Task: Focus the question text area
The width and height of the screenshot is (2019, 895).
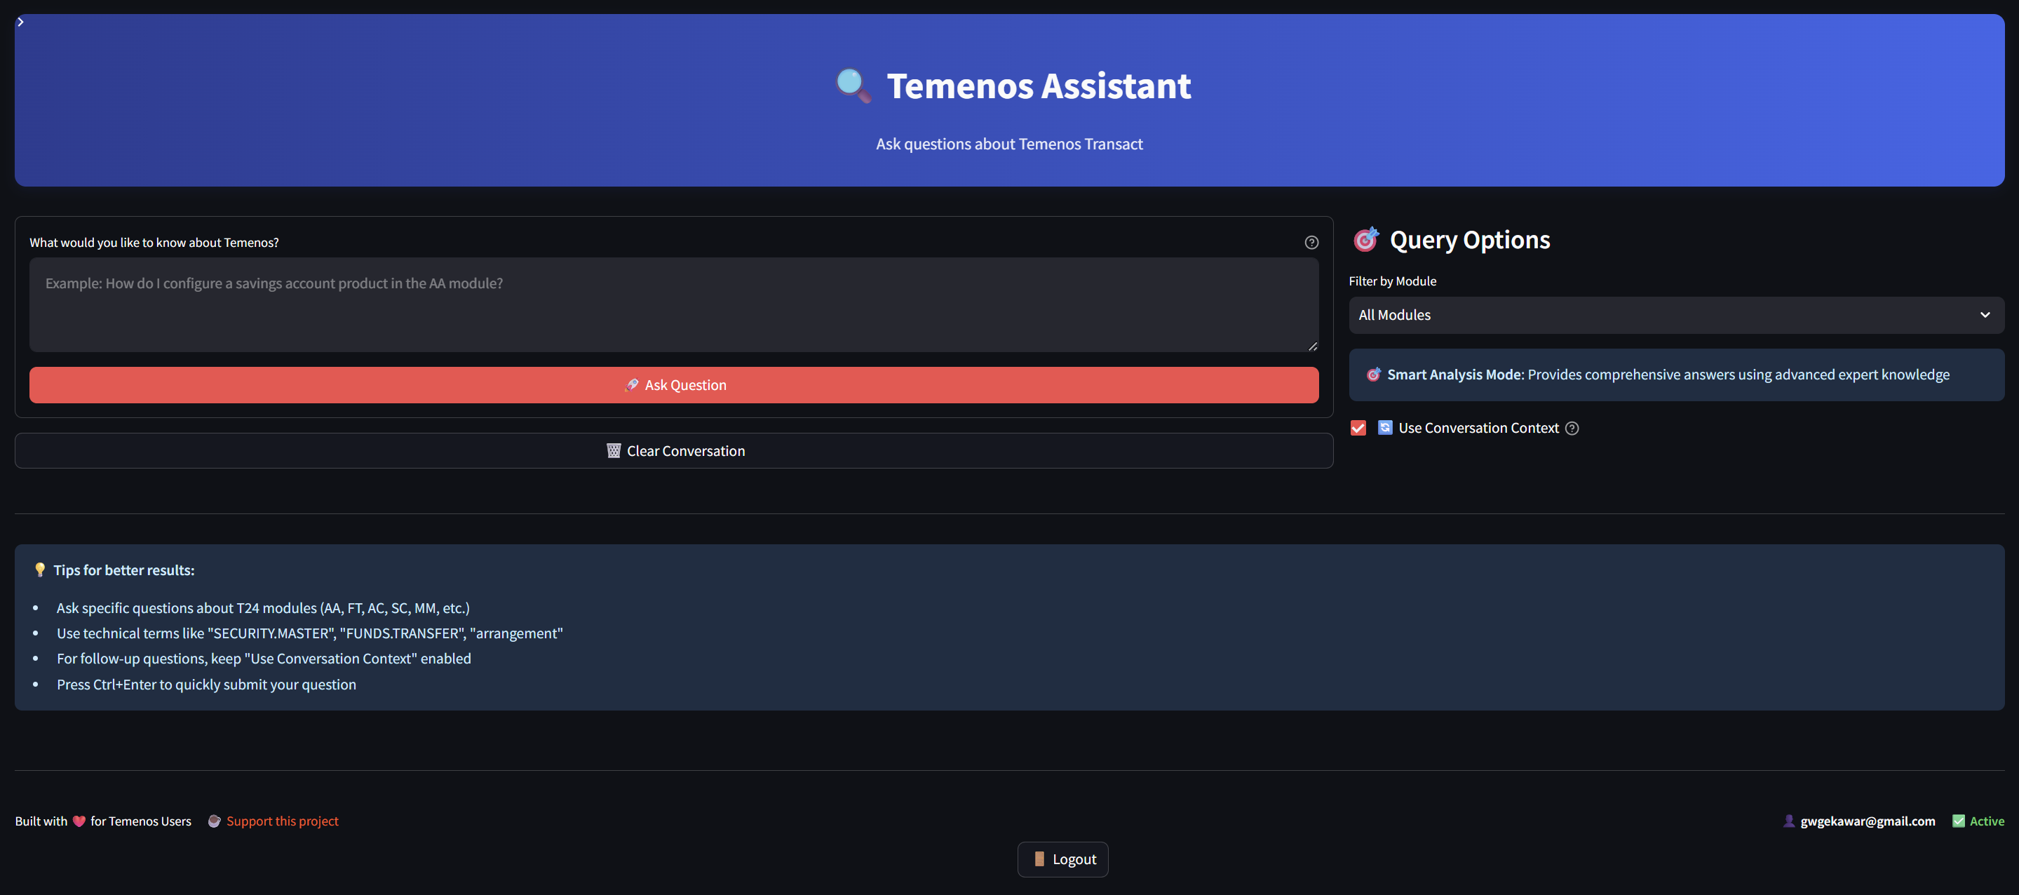Action: 674,305
